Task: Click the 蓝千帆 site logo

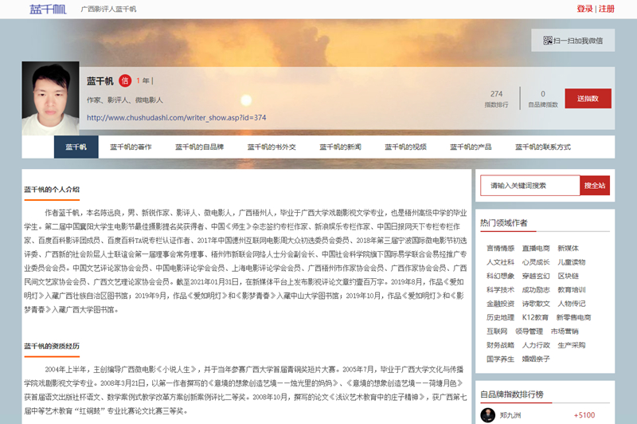Action: click(48, 9)
